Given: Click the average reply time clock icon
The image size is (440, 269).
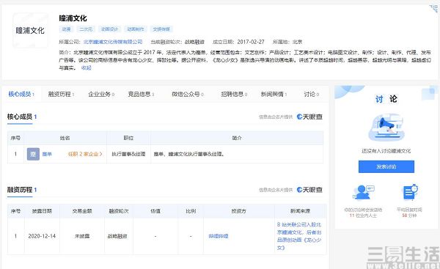Looking at the screenshot, I should point(410,193).
